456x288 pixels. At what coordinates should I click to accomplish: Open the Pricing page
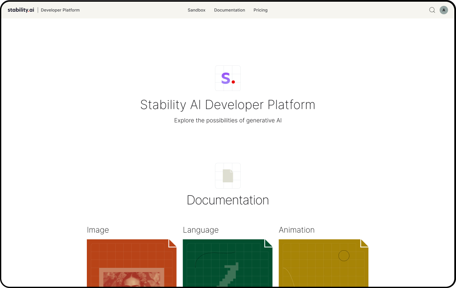tap(260, 10)
